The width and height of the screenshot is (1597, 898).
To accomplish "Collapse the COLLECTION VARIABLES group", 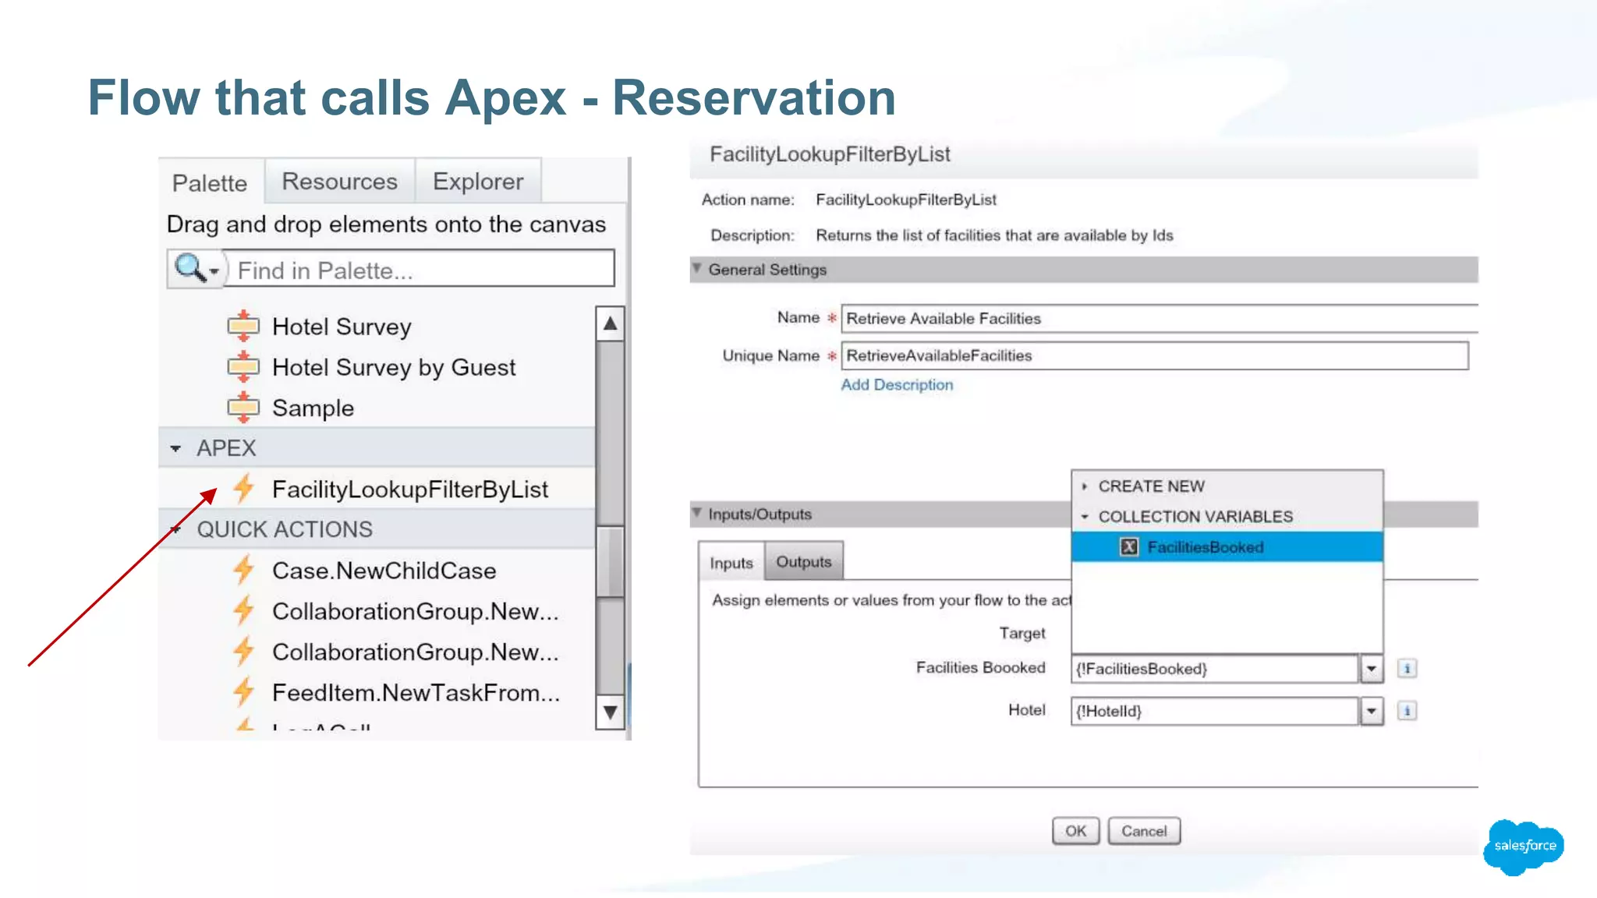I will coord(1084,516).
